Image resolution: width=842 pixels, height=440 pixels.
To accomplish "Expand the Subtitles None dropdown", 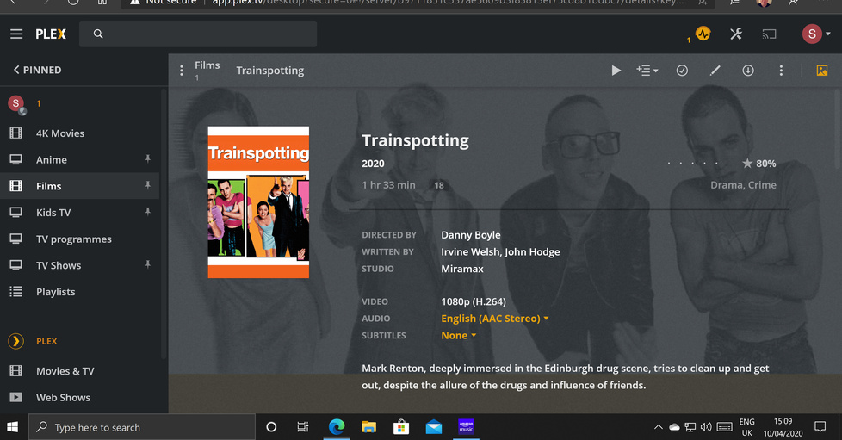I will coord(459,335).
